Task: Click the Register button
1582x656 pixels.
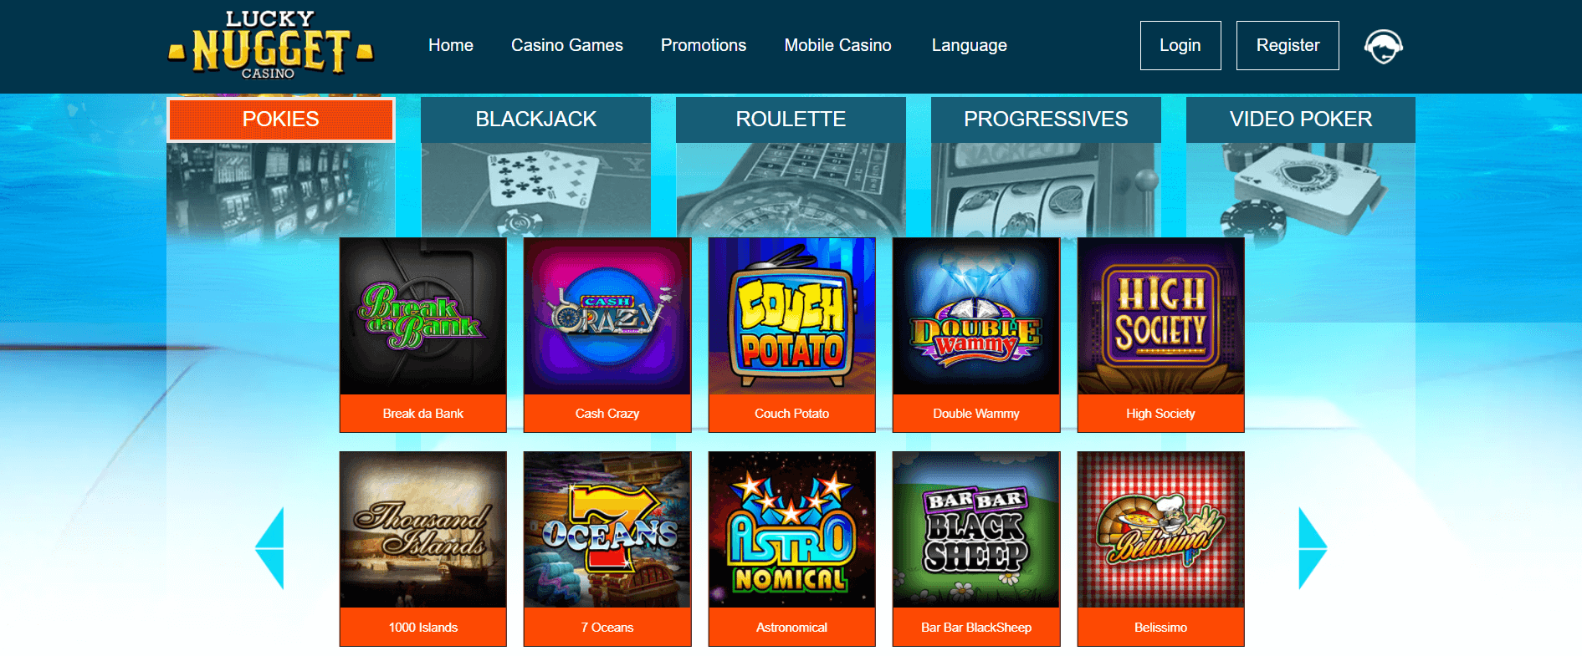Action: pos(1288,45)
